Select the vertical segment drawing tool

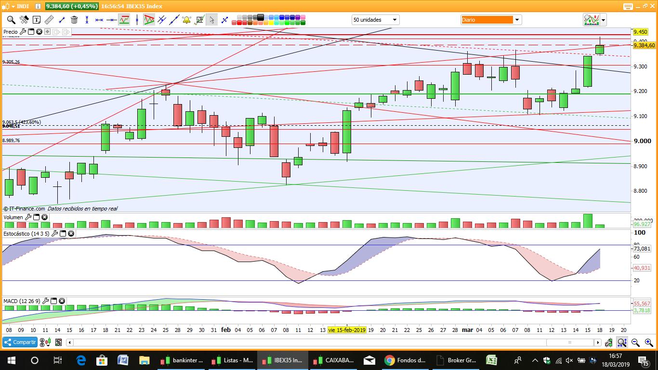pos(87,20)
